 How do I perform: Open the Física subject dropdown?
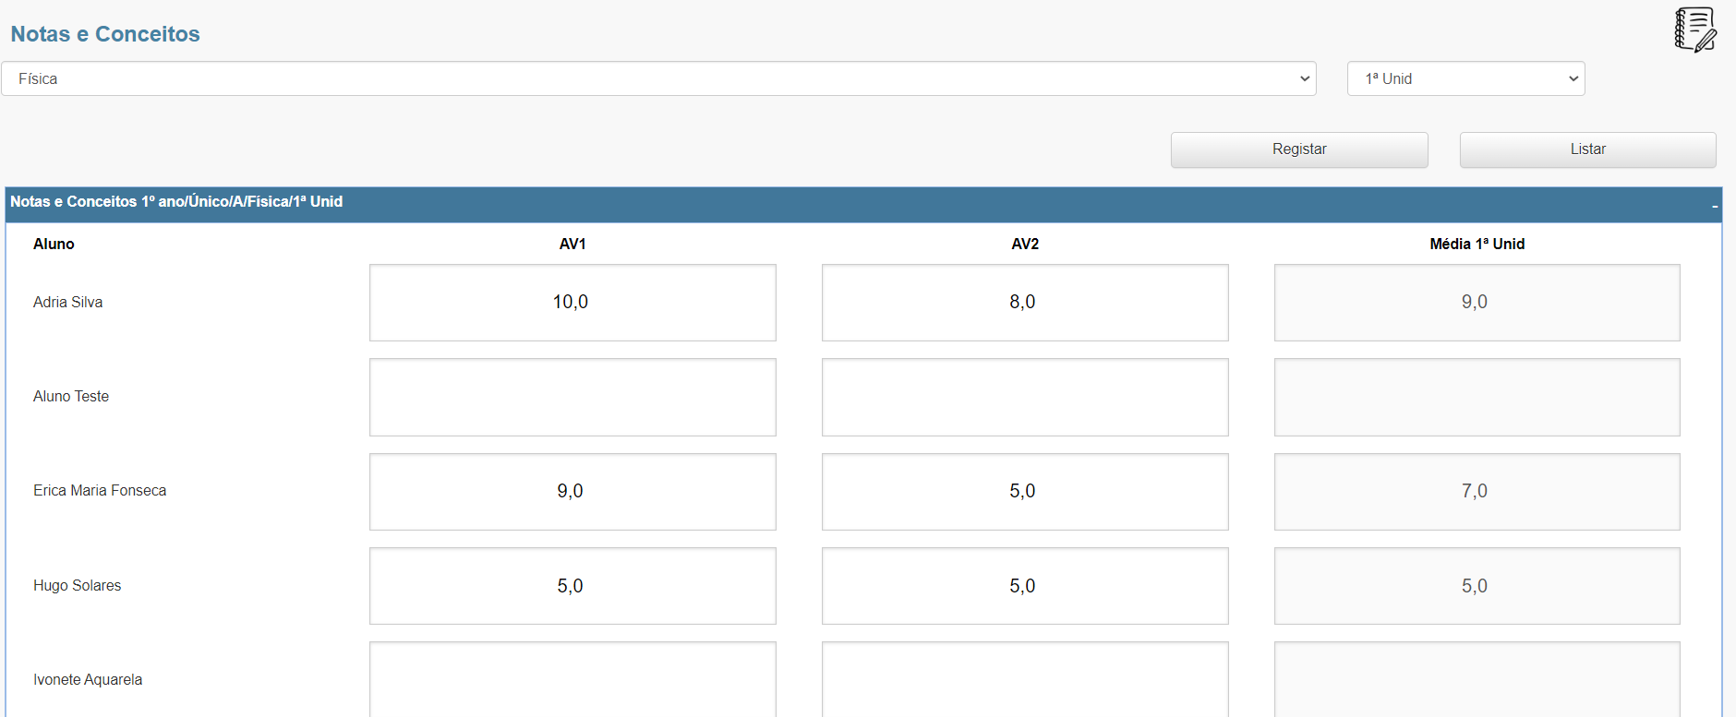point(658,78)
